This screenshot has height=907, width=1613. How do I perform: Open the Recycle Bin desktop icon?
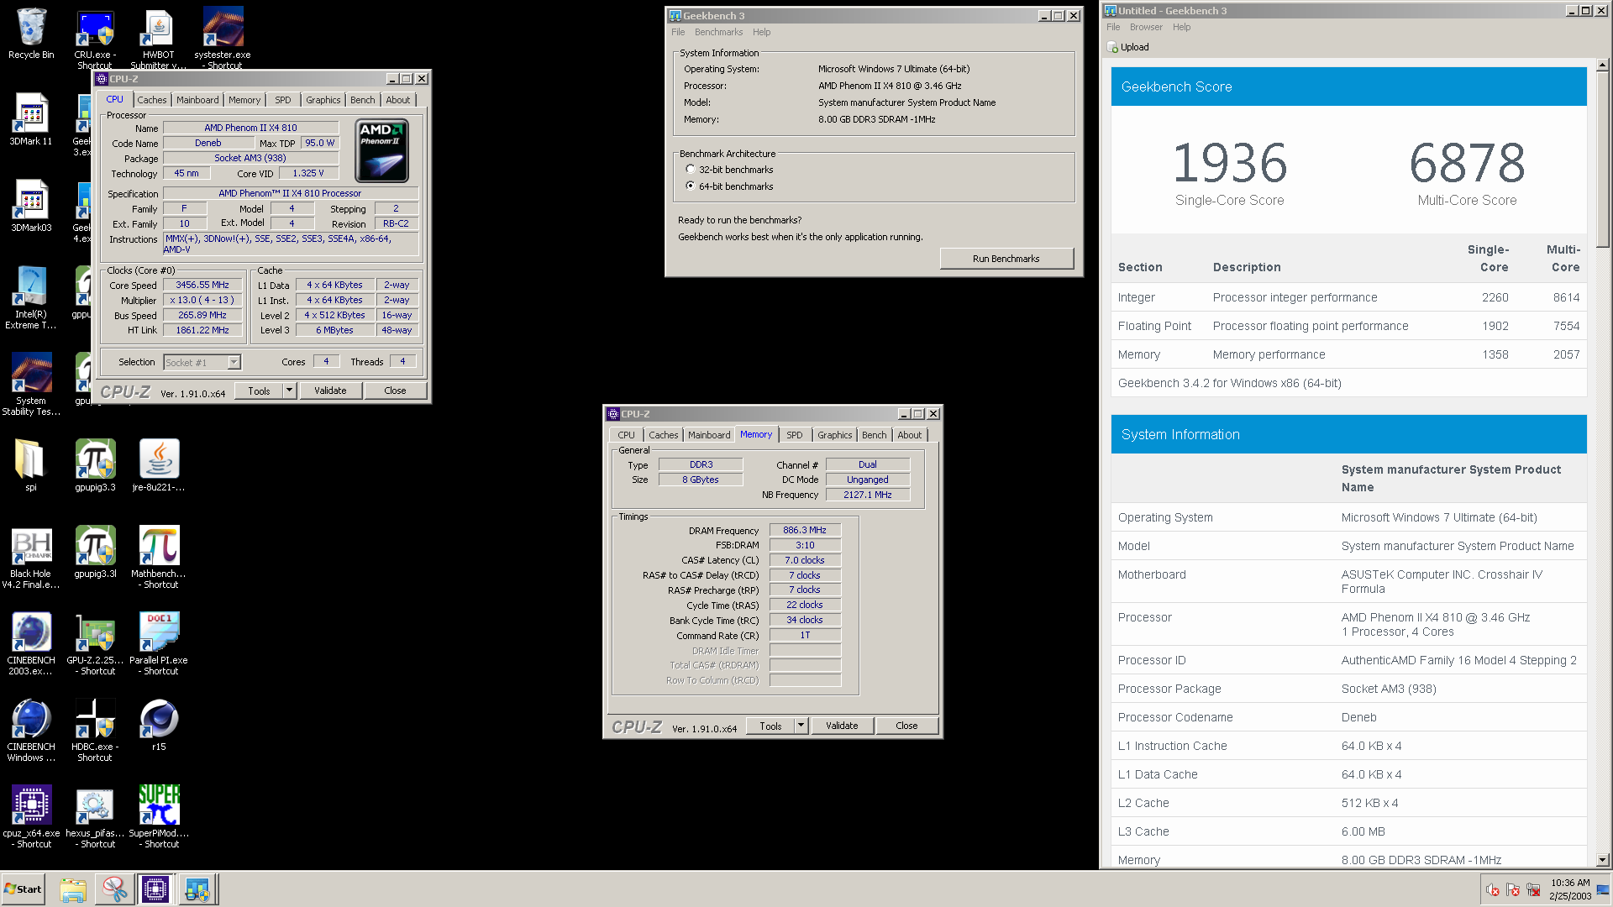point(31,34)
